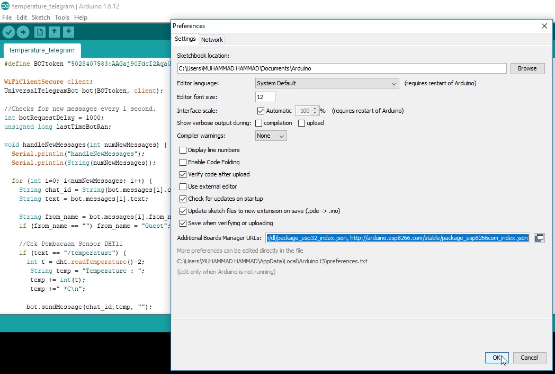Click the preferences.txt file path link
The height and width of the screenshot is (374, 555).
[x=272, y=261]
